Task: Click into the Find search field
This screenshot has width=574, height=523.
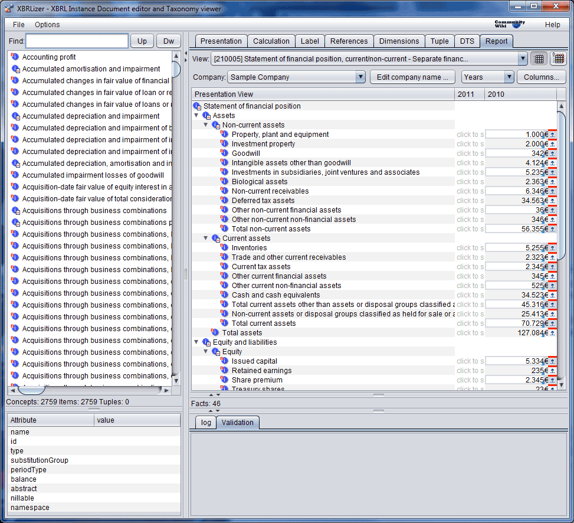Action: pos(77,41)
